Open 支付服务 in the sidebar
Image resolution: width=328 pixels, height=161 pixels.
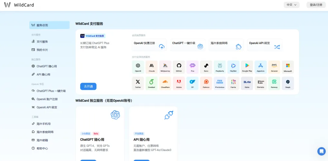pos(42,42)
